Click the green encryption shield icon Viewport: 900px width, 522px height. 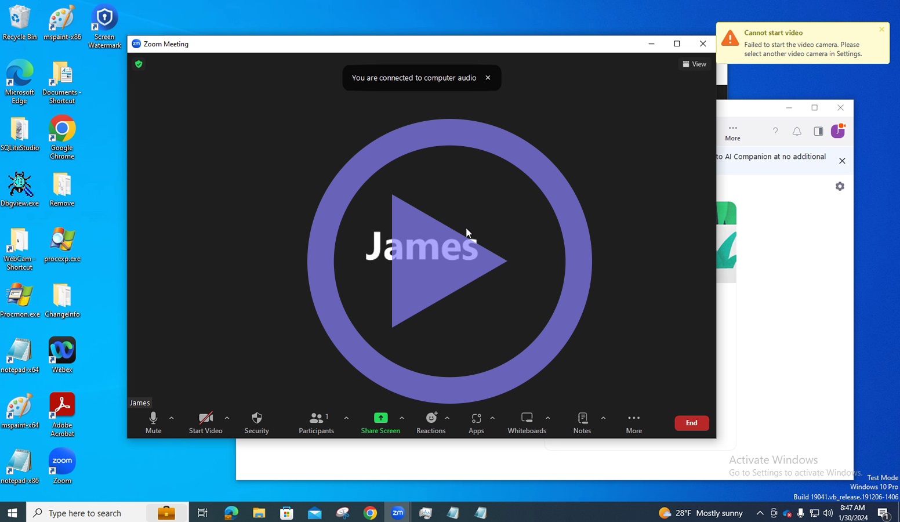tap(139, 64)
